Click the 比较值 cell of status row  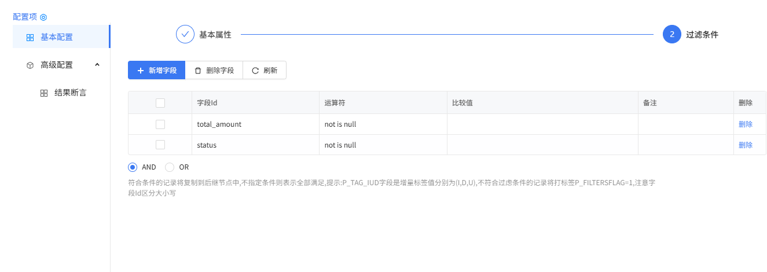pyautogui.click(x=542, y=145)
